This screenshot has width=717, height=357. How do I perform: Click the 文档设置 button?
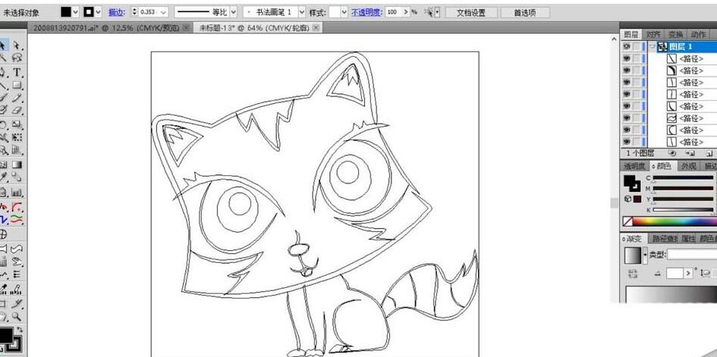[471, 12]
